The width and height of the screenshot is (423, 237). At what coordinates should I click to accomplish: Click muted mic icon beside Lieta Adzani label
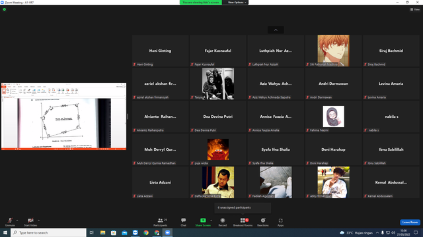[134, 196]
